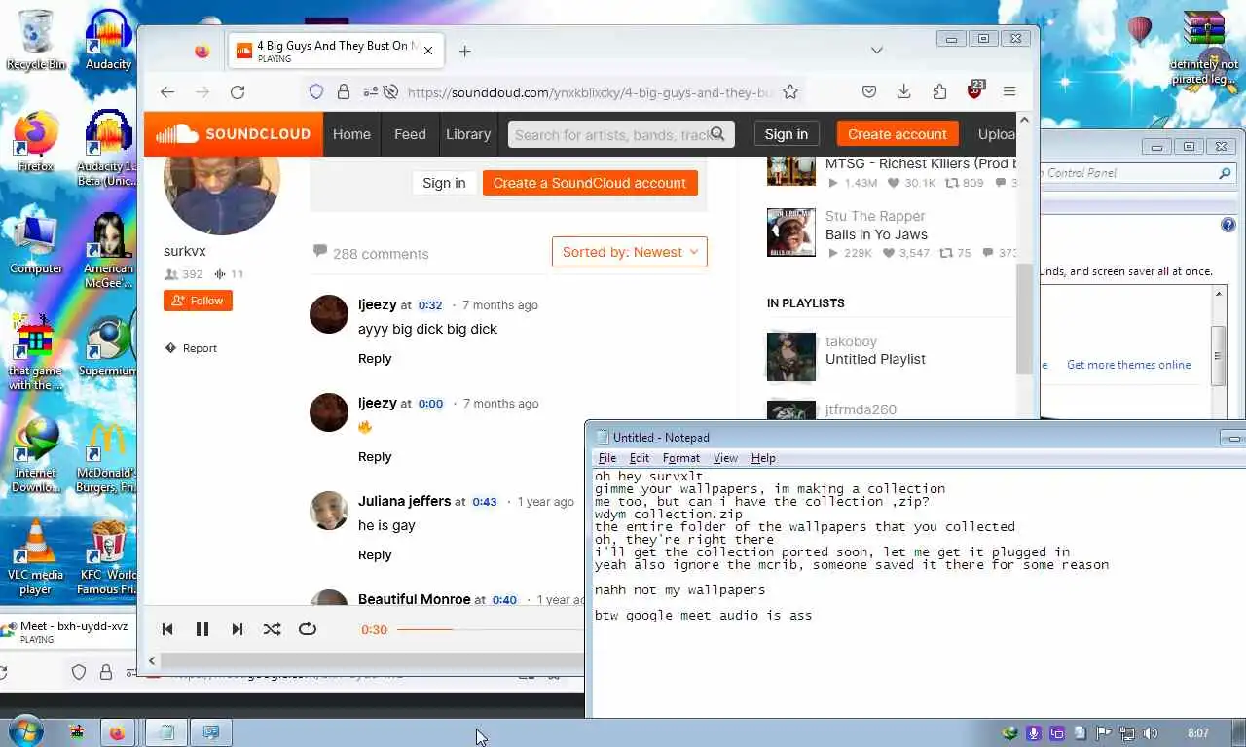Open Firefox extensions puzzle icon
The height and width of the screenshot is (747, 1246).
pos(939,91)
